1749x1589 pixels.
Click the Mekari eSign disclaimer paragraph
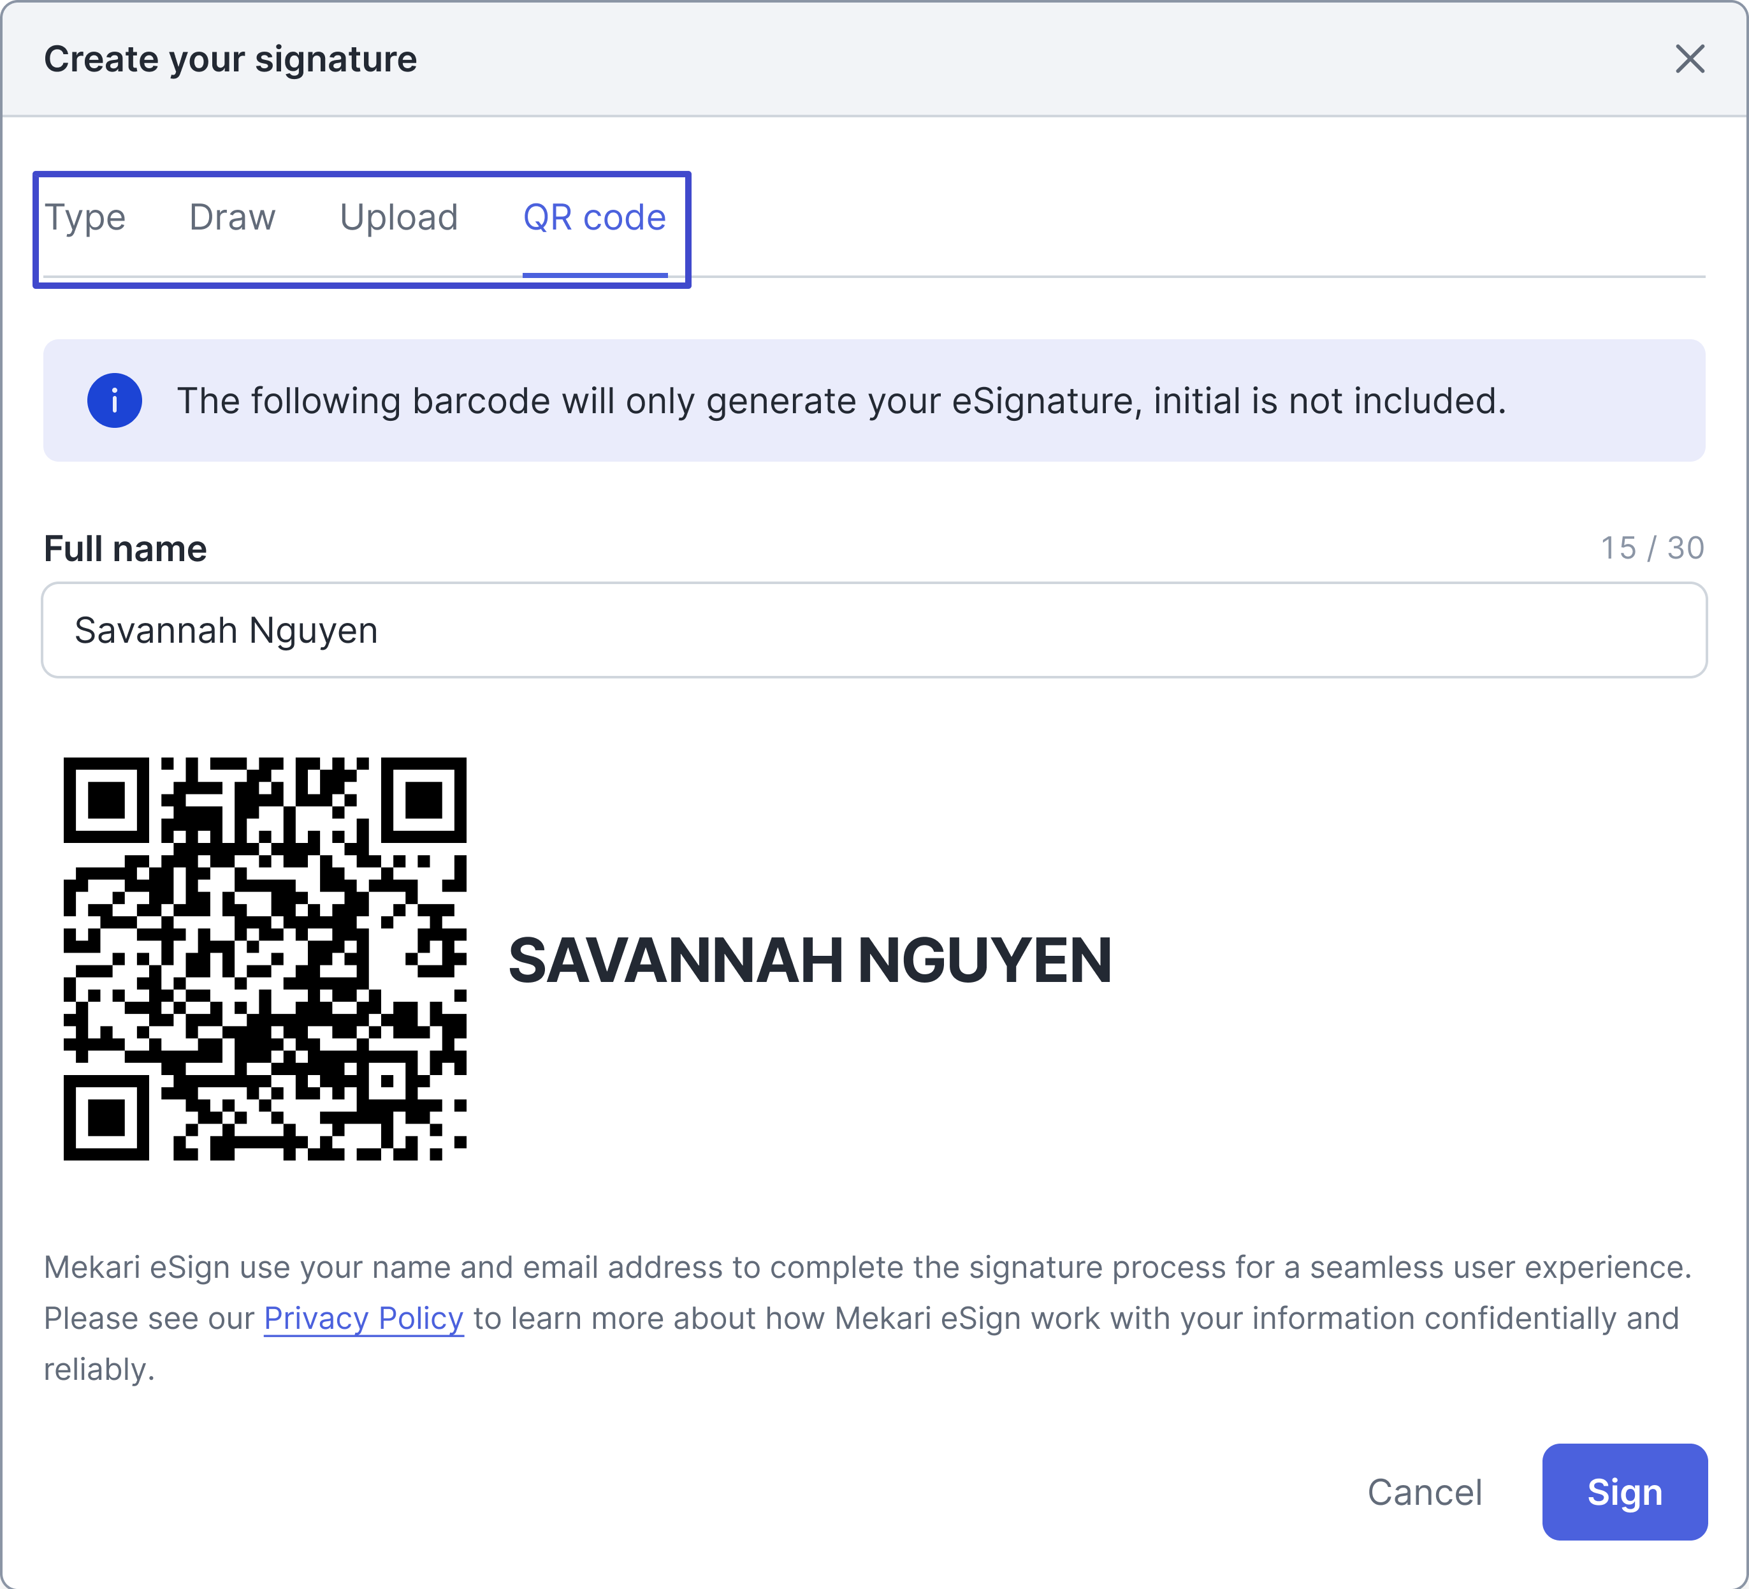coord(867,1318)
